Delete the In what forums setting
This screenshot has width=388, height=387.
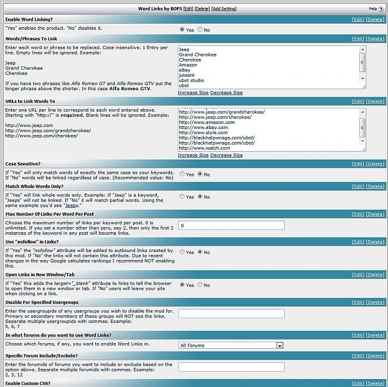tap(375, 335)
